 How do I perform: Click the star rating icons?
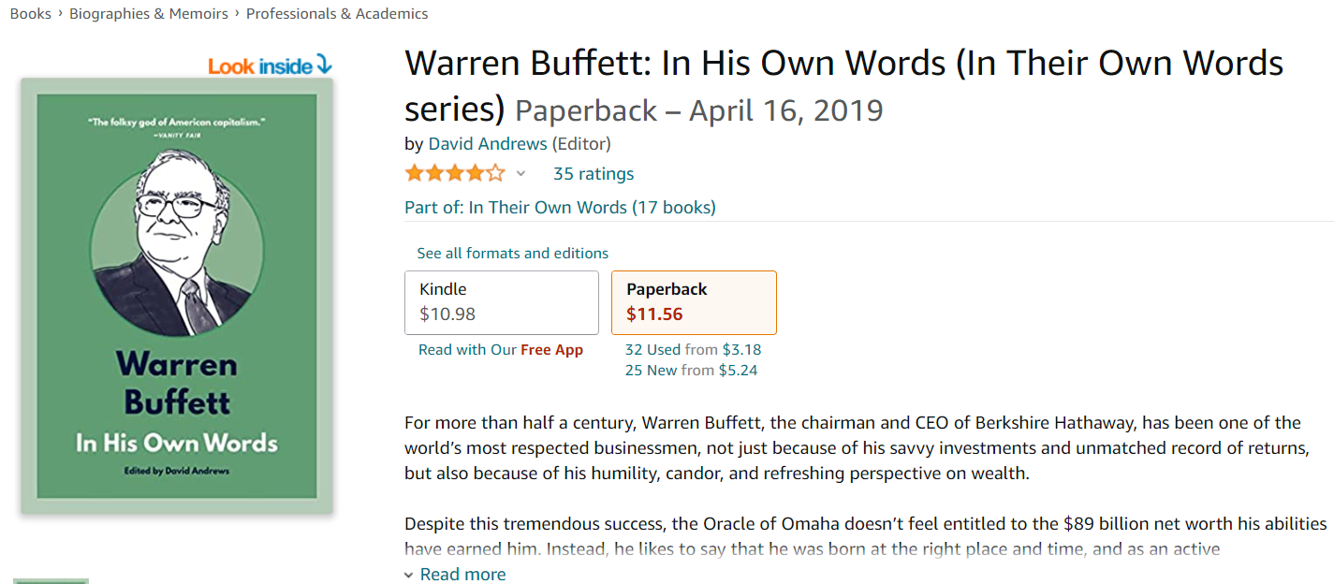[454, 173]
